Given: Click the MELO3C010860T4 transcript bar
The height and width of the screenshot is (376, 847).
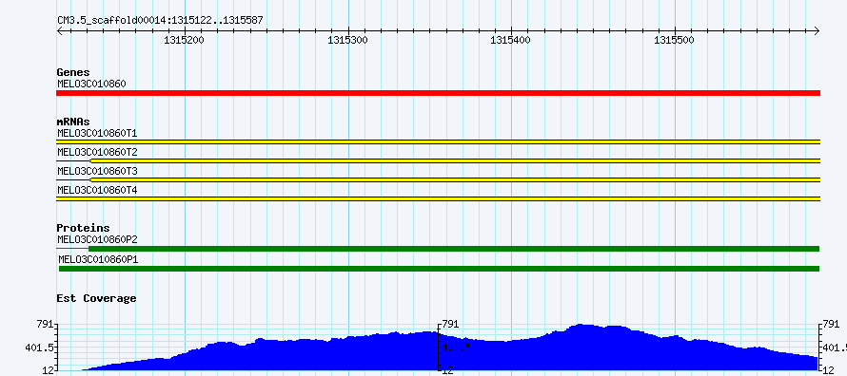Looking at the screenshot, I should [438, 198].
